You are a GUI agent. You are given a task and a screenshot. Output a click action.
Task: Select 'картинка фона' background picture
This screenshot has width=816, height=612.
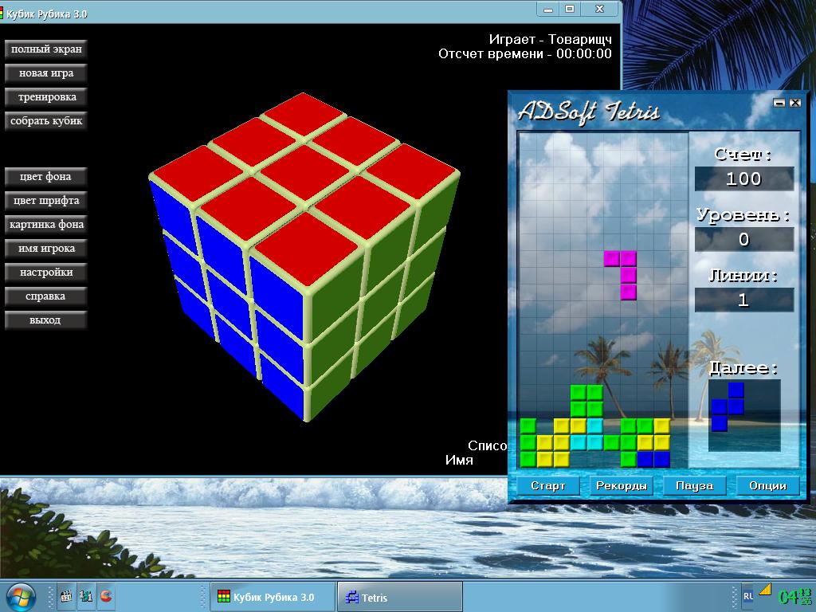click(x=45, y=225)
